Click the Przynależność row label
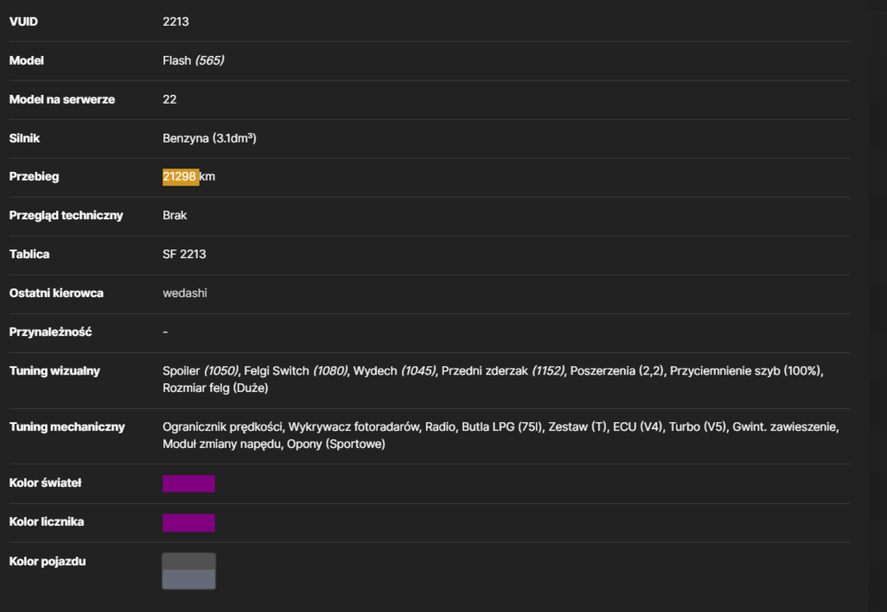 click(51, 332)
